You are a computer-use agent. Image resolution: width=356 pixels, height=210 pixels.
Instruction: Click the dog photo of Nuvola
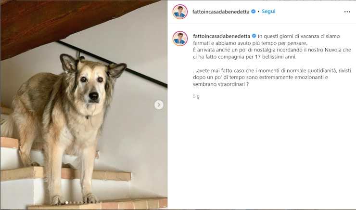tap(84, 105)
